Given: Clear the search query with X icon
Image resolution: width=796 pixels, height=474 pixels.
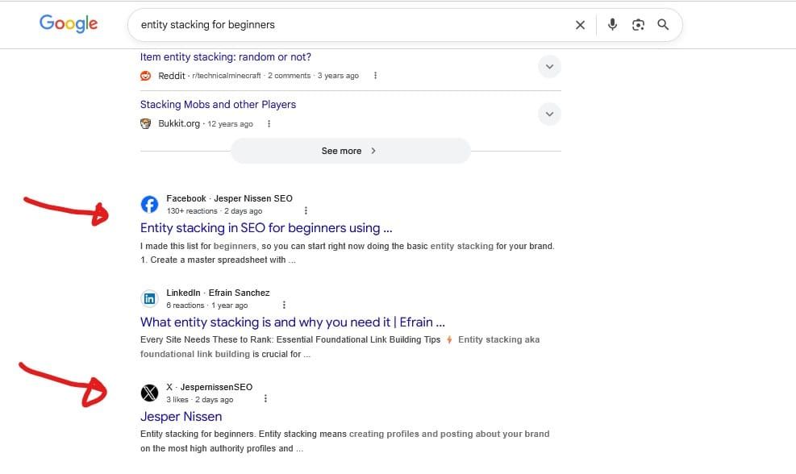Looking at the screenshot, I should (x=580, y=25).
